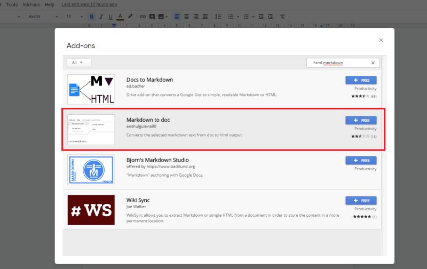427x269 pixels.
Task: Expand numbered list options arrow
Action: [238, 17]
